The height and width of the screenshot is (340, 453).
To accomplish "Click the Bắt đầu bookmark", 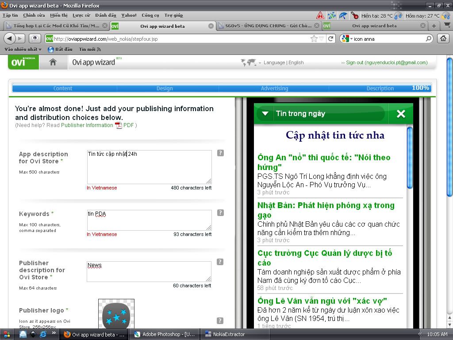I will coord(60,50).
